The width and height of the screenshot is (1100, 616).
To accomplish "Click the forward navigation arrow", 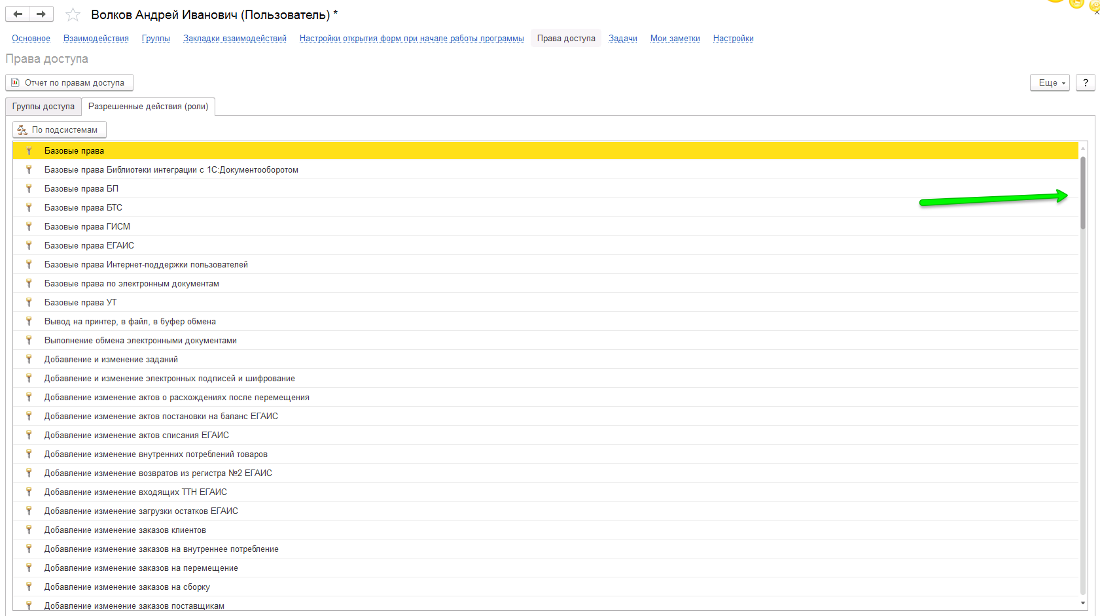I will [41, 14].
